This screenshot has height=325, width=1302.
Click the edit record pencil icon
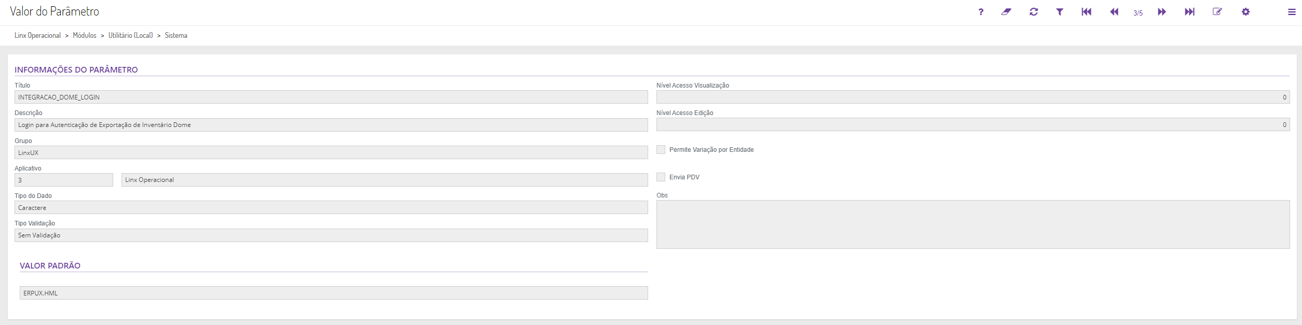1217,12
